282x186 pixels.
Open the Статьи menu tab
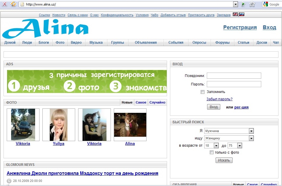pyautogui.click(x=243, y=43)
